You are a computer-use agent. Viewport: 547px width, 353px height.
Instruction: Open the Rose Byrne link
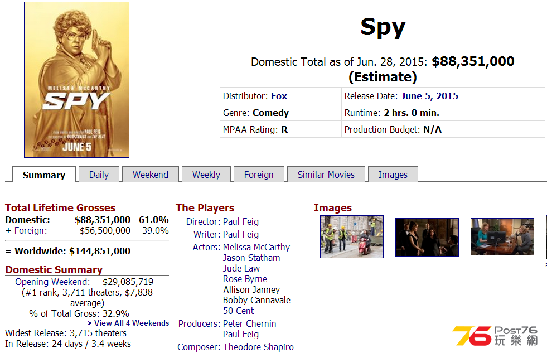coord(245,279)
